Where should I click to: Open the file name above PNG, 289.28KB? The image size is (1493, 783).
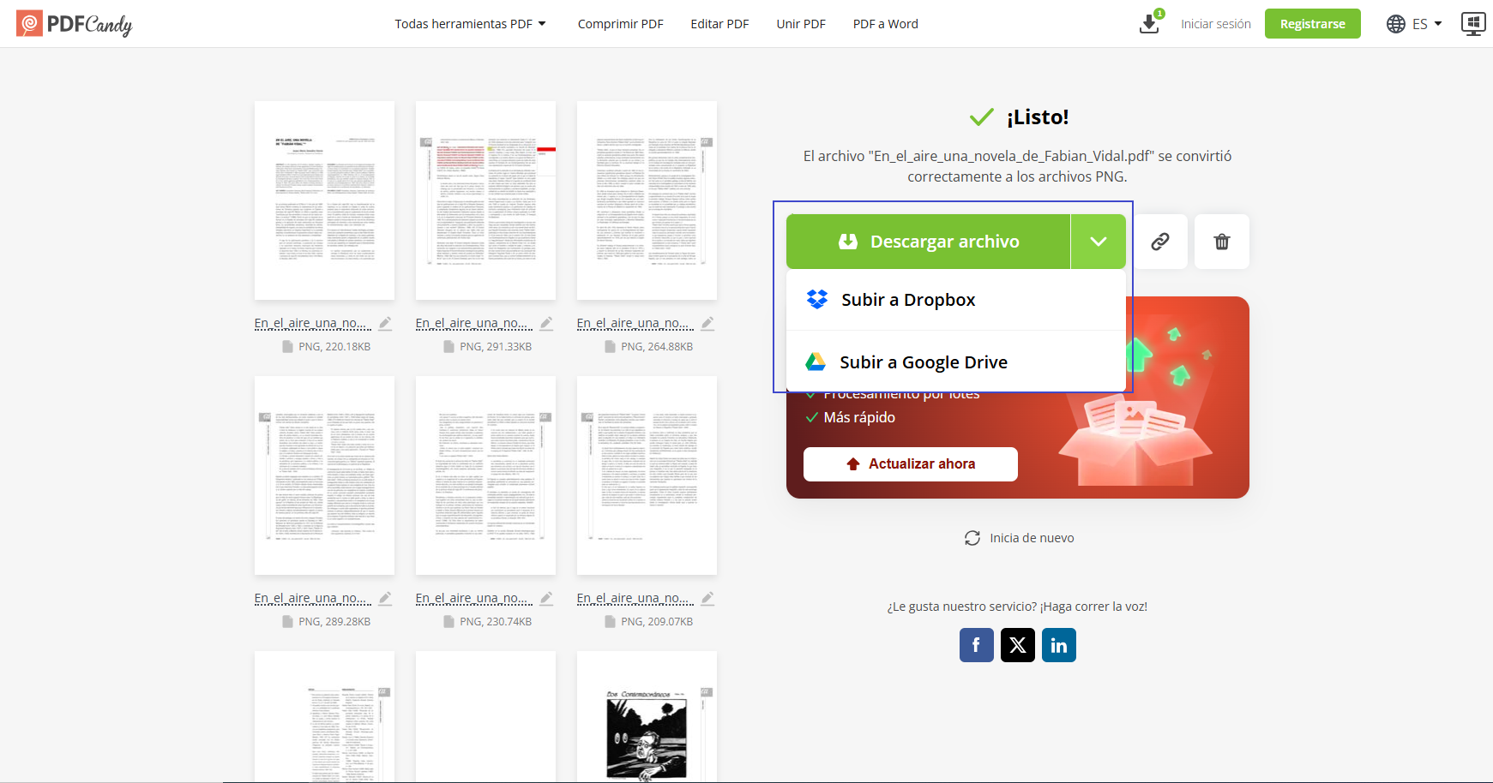pyautogui.click(x=313, y=598)
